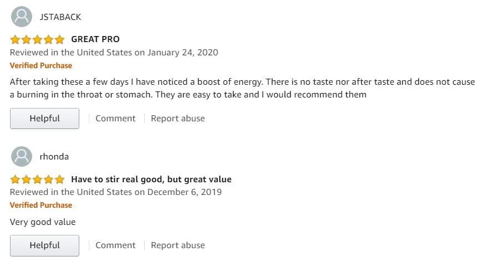
Task: Mark rhonda's review as Helpful
Action: [44, 245]
